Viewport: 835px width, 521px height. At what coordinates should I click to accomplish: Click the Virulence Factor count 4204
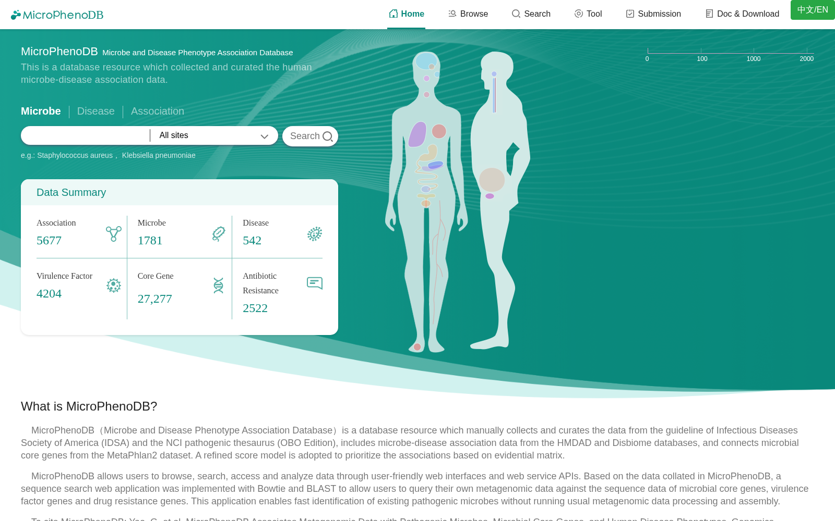tap(49, 293)
